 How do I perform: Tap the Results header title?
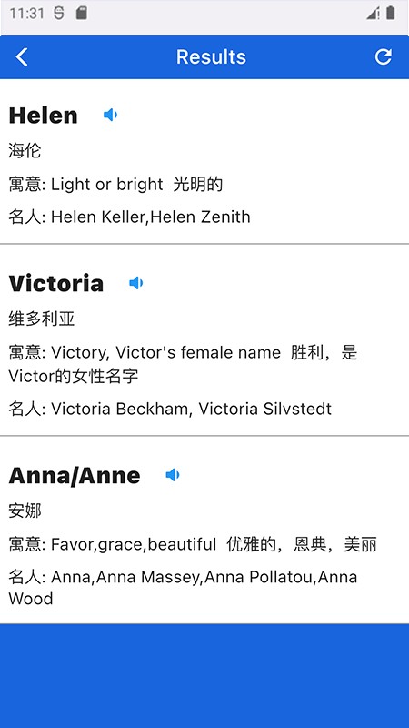(x=211, y=56)
